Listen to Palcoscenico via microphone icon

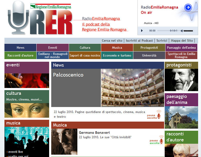pos(159,114)
